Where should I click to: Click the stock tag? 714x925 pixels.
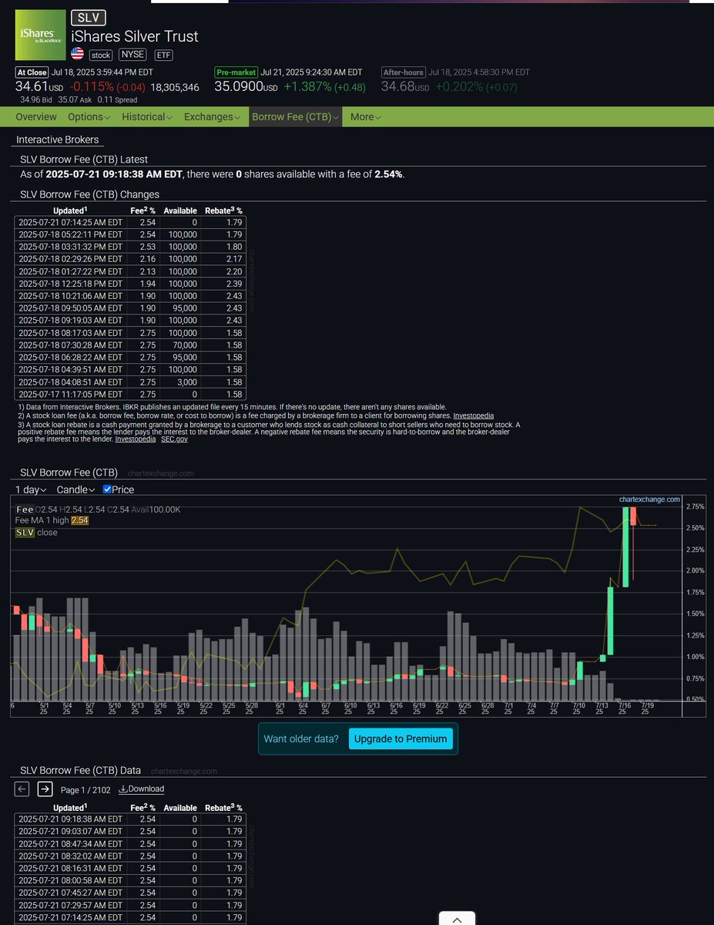[101, 55]
